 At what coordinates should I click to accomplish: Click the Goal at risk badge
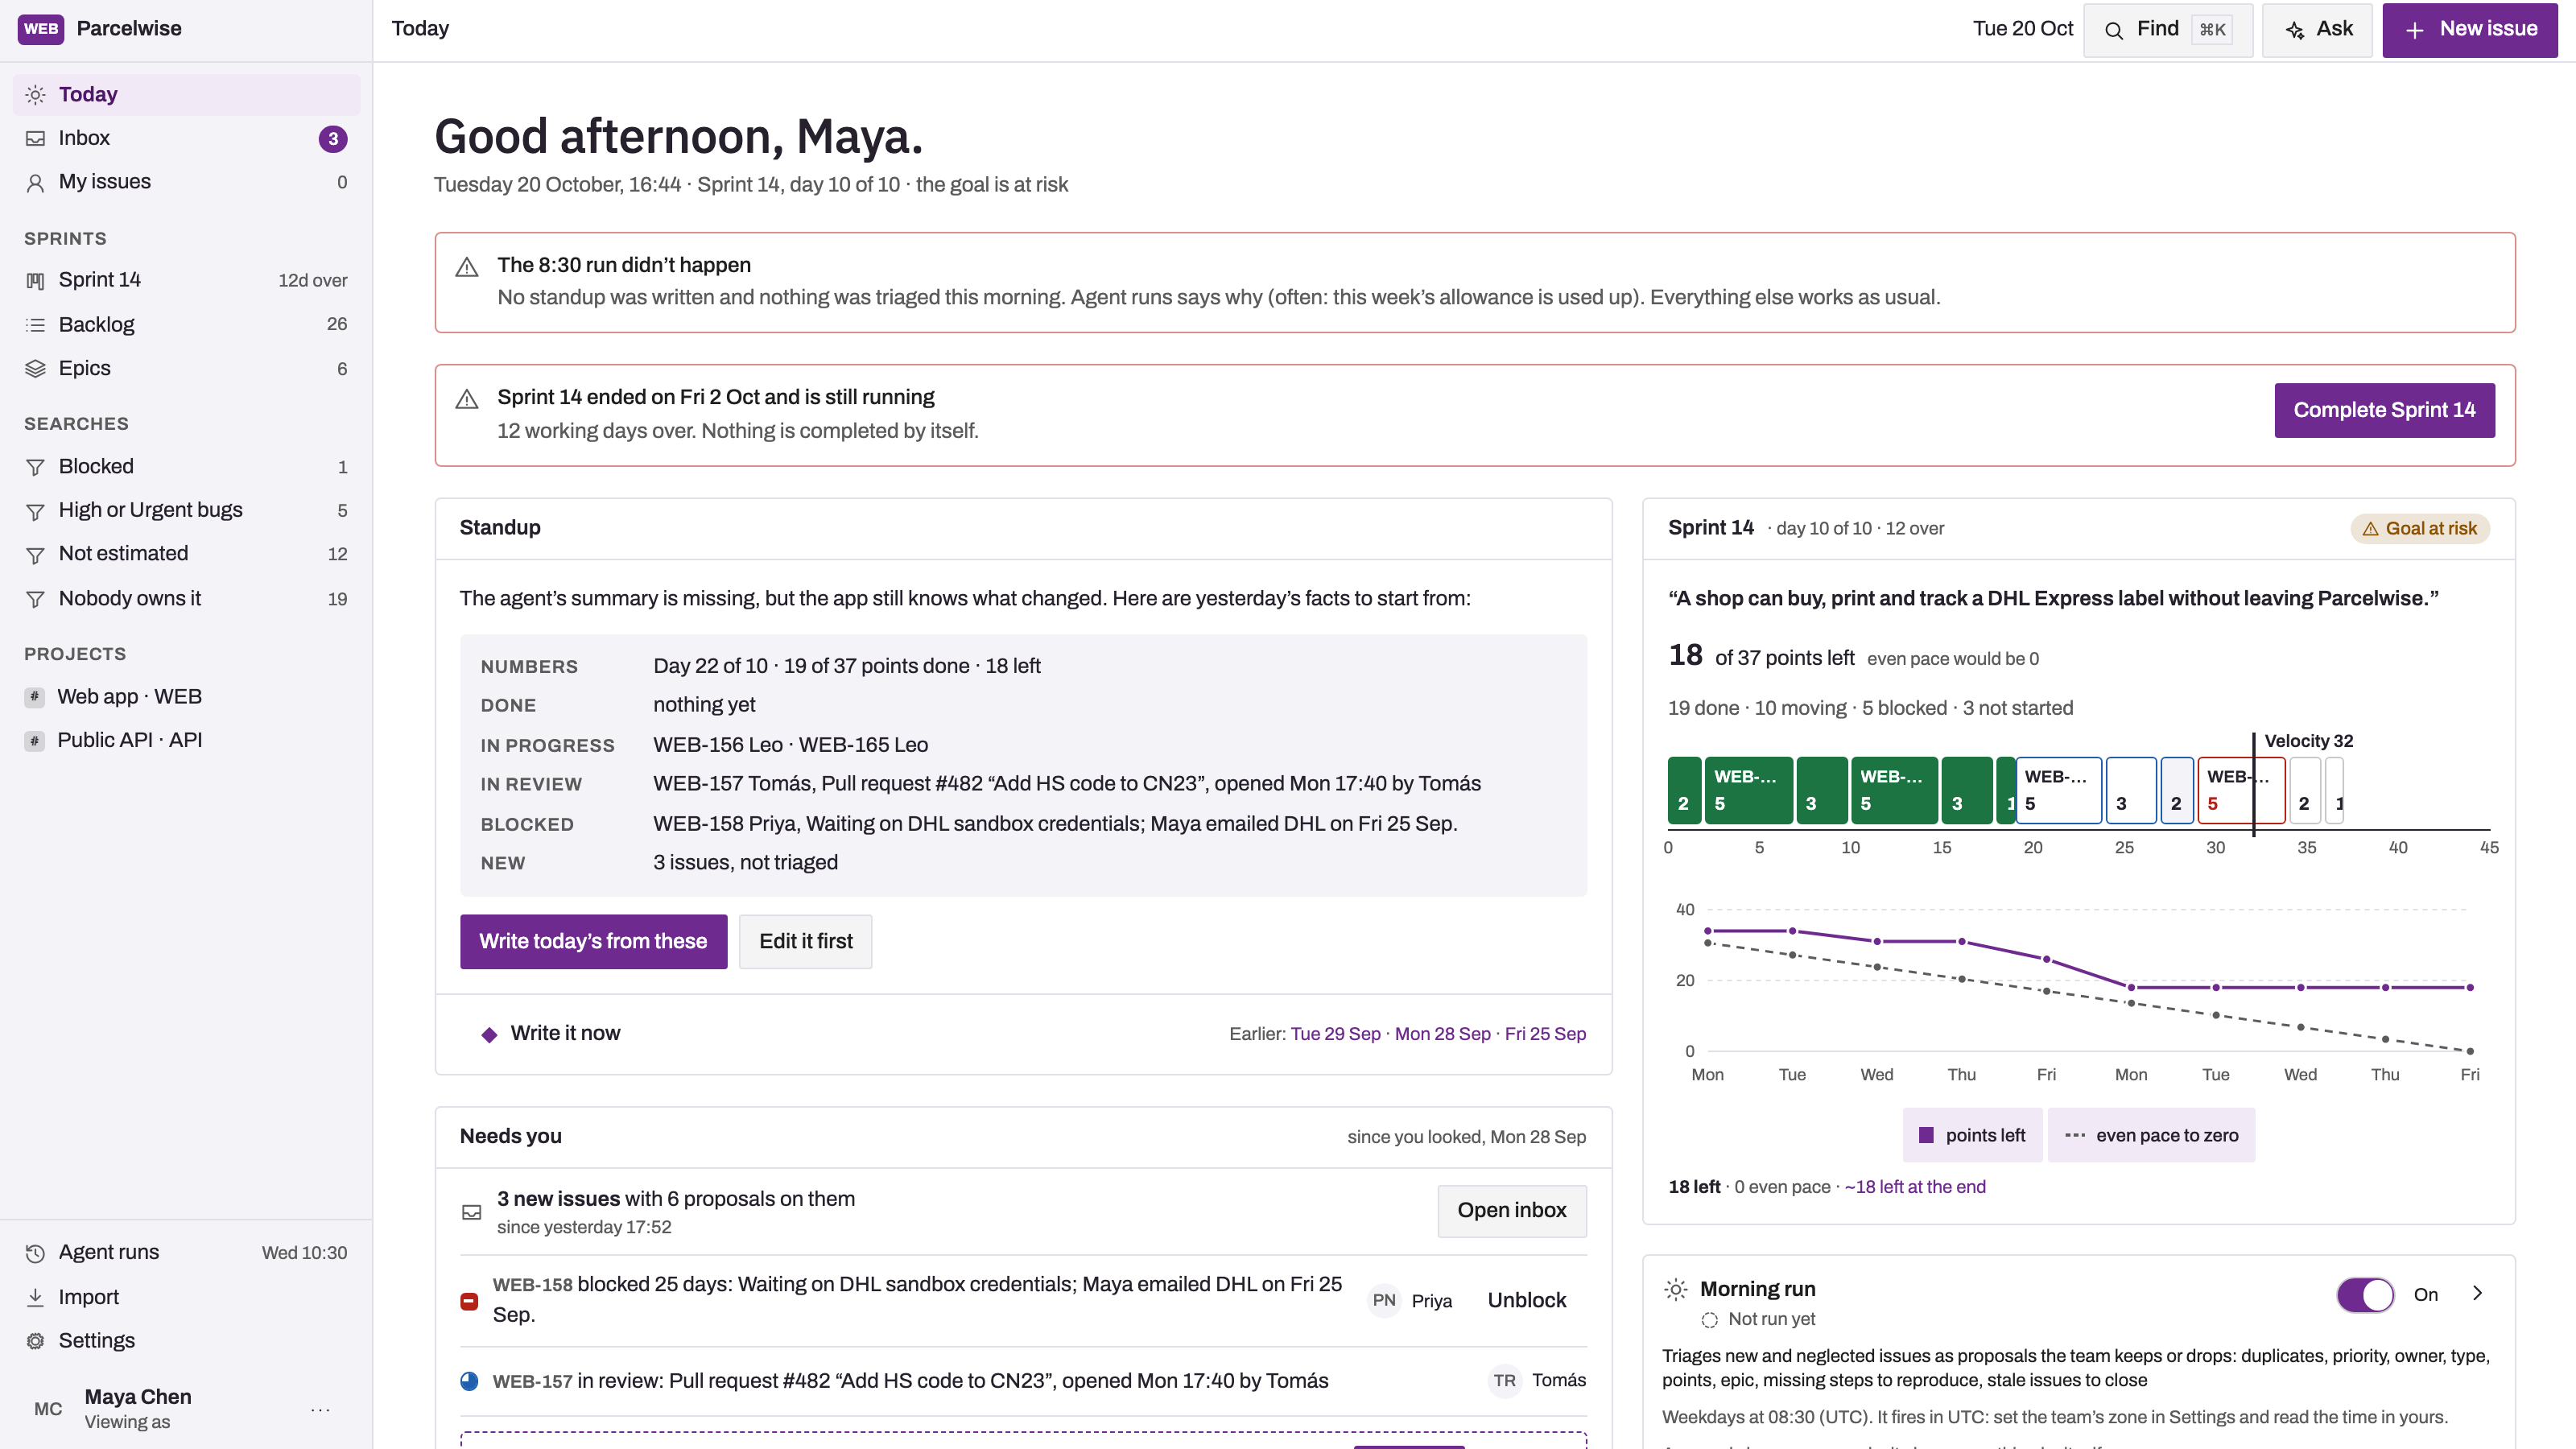pyautogui.click(x=2419, y=529)
